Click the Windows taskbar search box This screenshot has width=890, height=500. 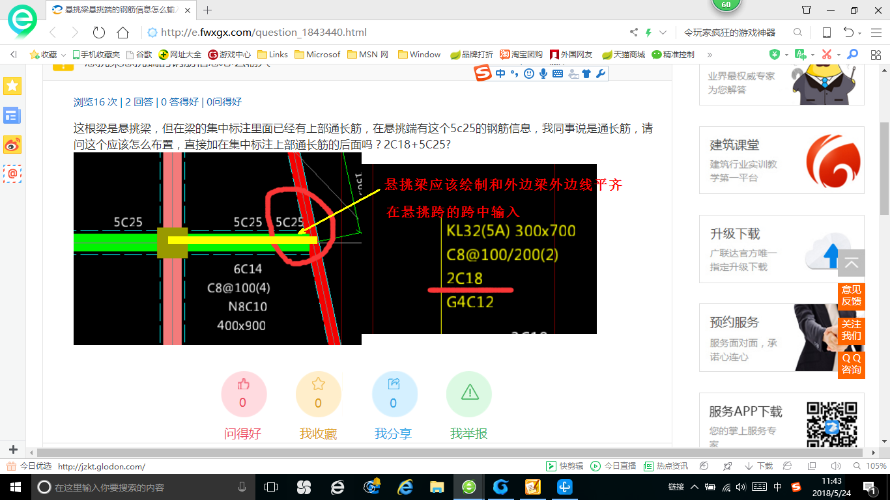(142, 487)
